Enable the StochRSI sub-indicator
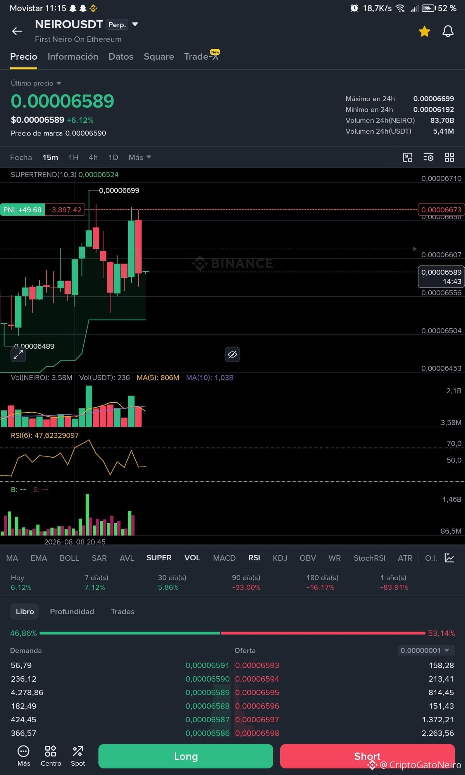 tap(370, 558)
